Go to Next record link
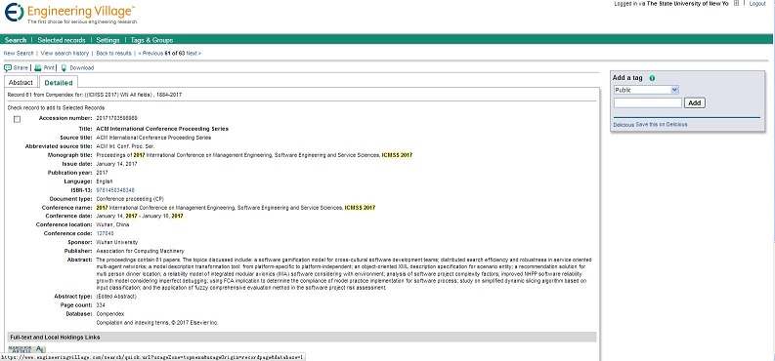 click(194, 54)
